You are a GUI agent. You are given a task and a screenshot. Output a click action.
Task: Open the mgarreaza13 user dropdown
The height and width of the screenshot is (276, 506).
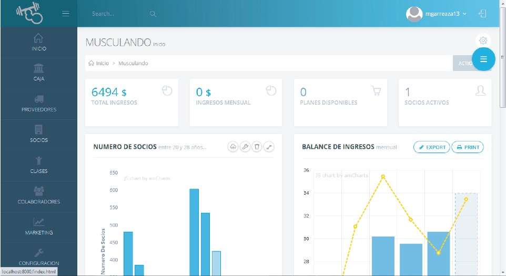(x=446, y=14)
